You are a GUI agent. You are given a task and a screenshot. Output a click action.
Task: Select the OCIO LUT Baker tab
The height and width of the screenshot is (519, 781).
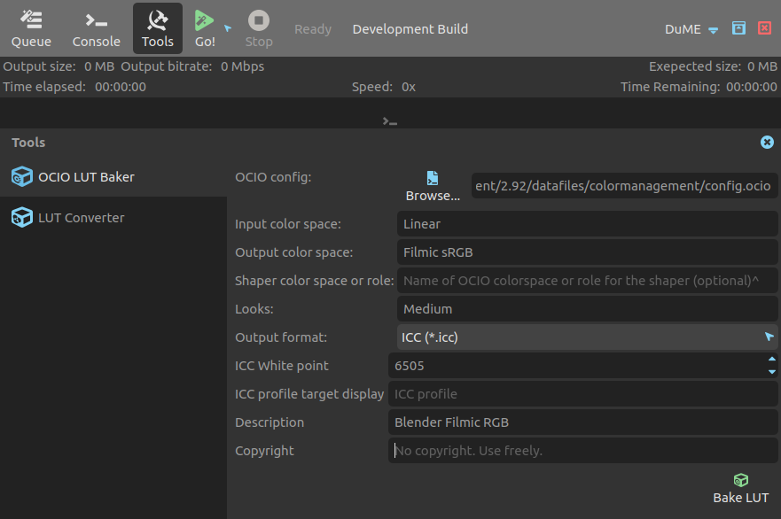(86, 177)
